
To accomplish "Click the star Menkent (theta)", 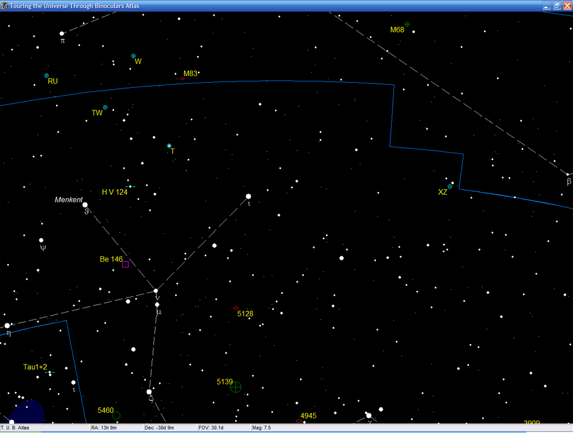I will [85, 205].
